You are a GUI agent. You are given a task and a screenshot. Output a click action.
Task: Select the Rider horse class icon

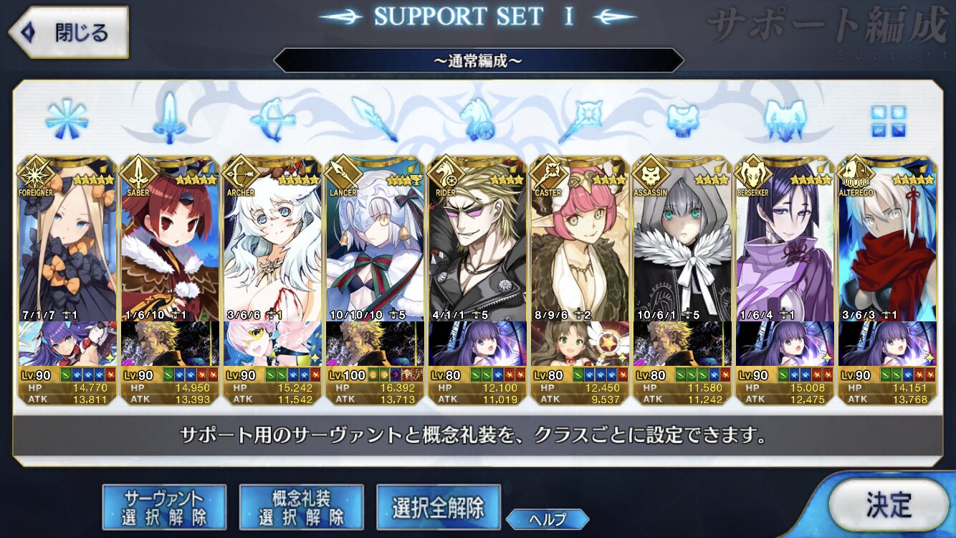click(477, 118)
